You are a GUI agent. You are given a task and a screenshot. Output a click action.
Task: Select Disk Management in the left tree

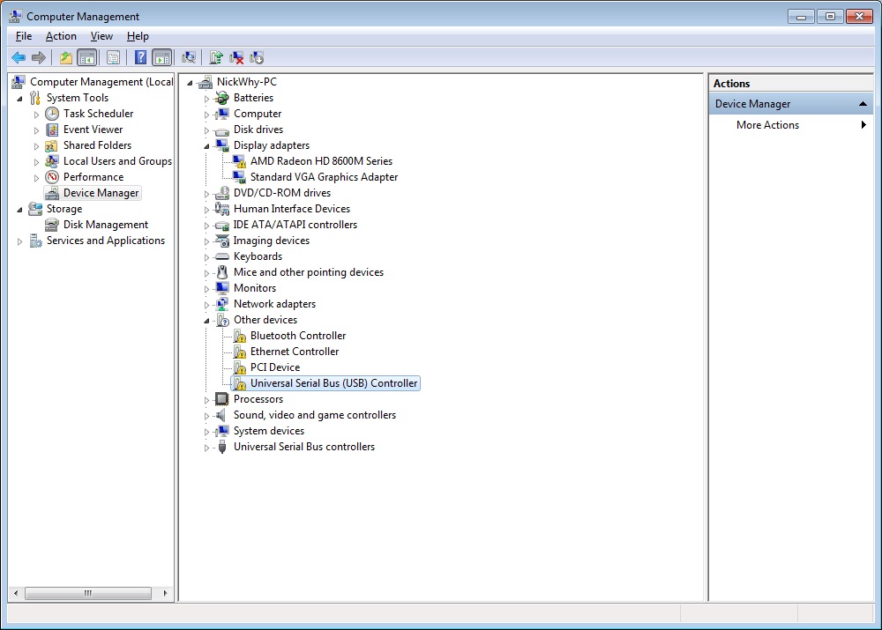[105, 225]
